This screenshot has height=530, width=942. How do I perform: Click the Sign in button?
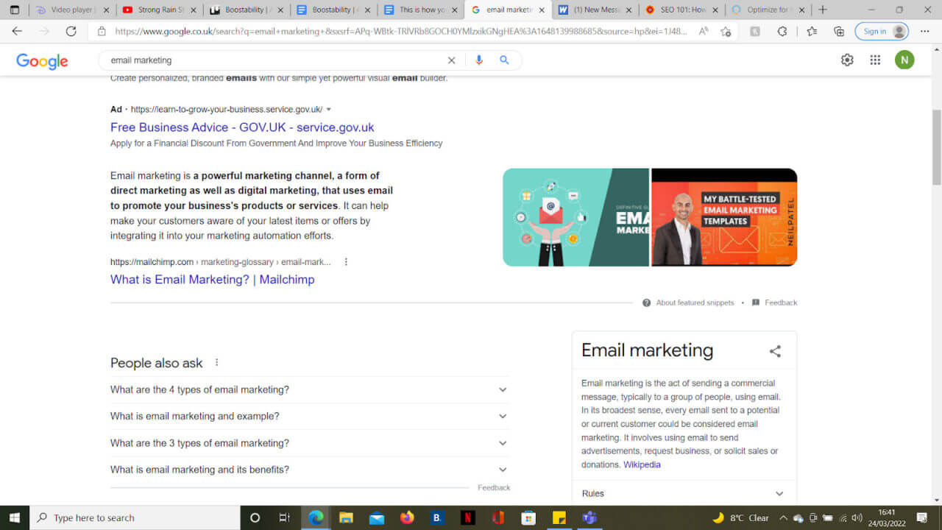pyautogui.click(x=882, y=32)
